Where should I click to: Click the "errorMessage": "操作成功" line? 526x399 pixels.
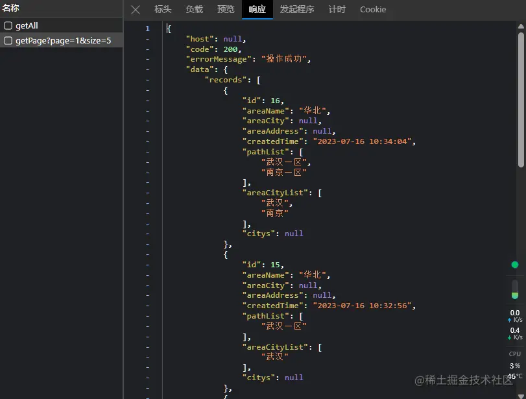[x=248, y=59]
